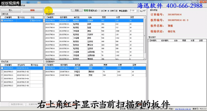
Task: Select the highlighted pending row with width 412
Action: pyautogui.click(x=94, y=20)
